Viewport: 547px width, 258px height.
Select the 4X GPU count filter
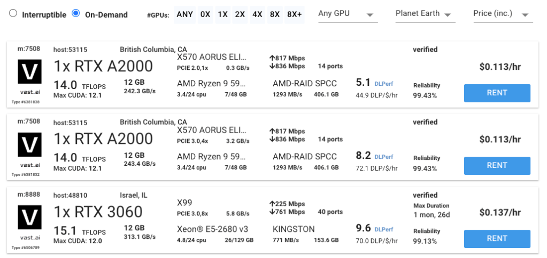point(257,14)
